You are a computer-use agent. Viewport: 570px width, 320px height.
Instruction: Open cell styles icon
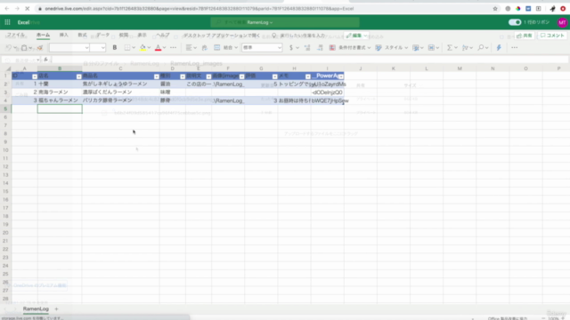click(379, 47)
